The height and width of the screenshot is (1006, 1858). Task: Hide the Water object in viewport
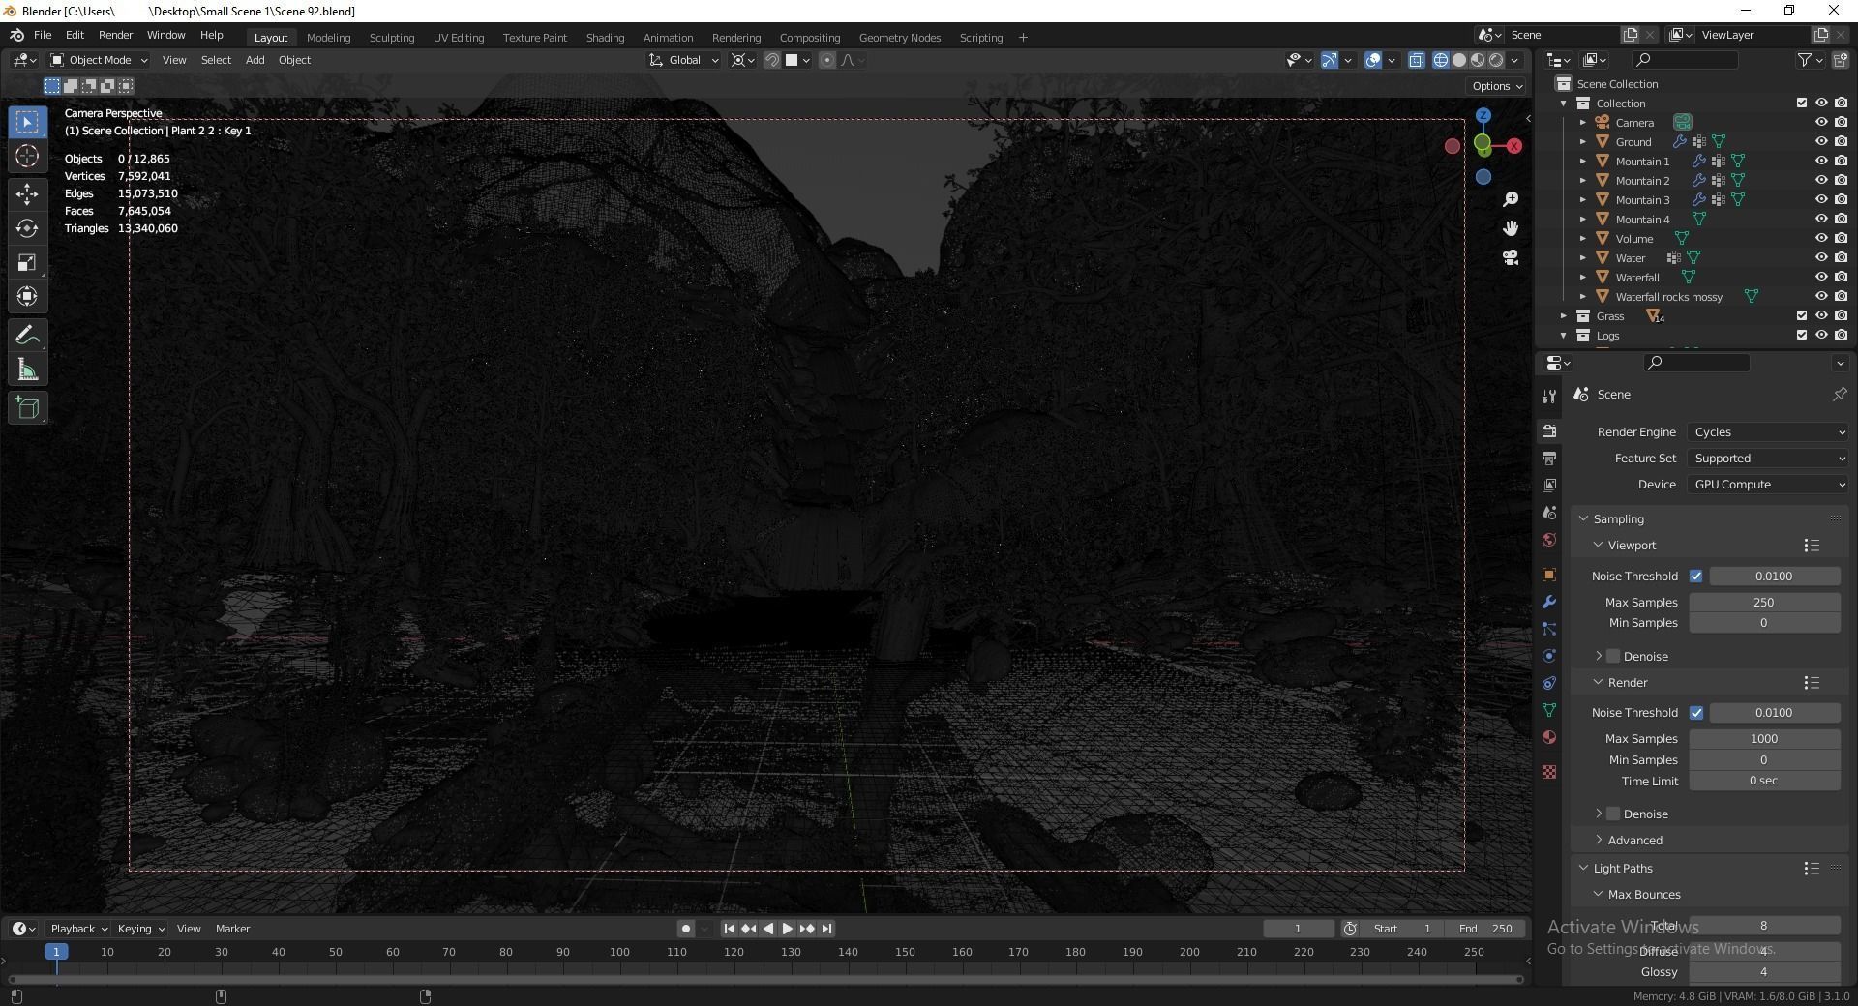coord(1821,258)
